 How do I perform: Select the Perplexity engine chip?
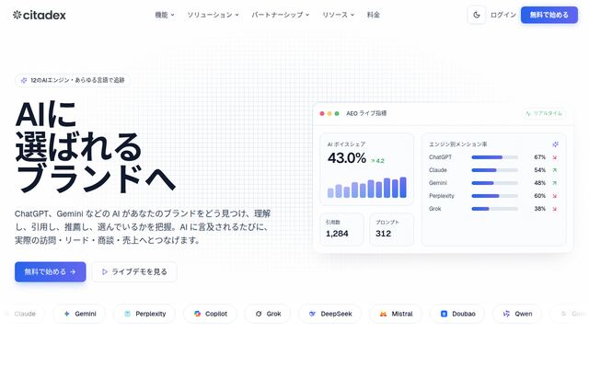(144, 314)
